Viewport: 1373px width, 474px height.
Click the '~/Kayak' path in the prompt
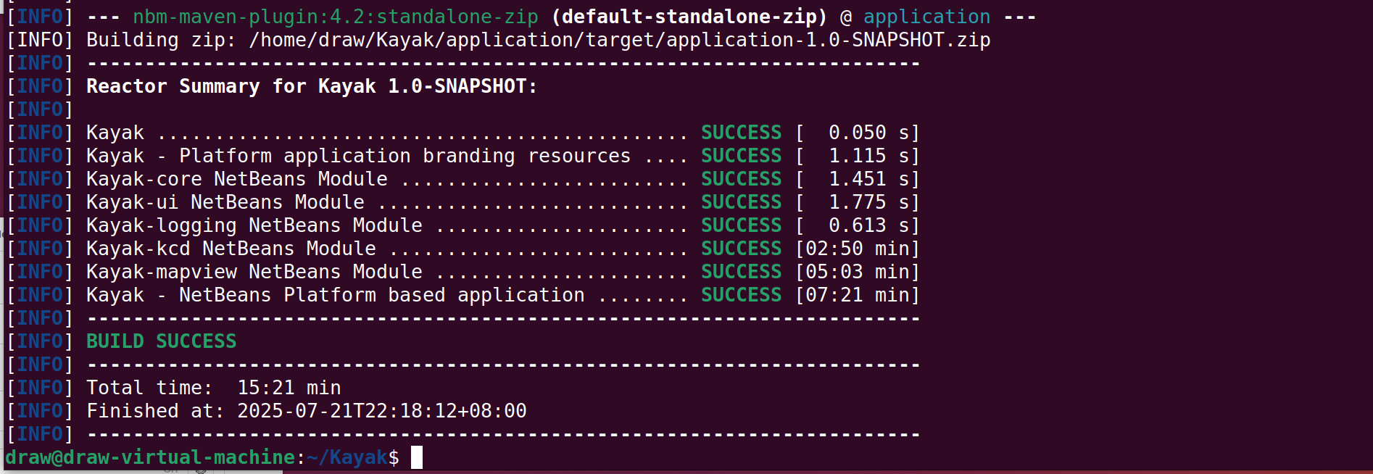[x=347, y=457]
